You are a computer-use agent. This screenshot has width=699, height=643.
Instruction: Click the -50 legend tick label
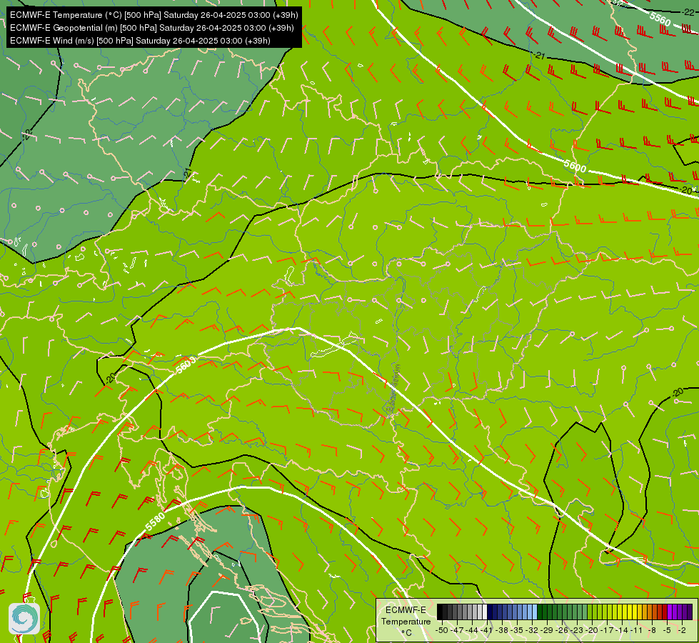[442, 630]
